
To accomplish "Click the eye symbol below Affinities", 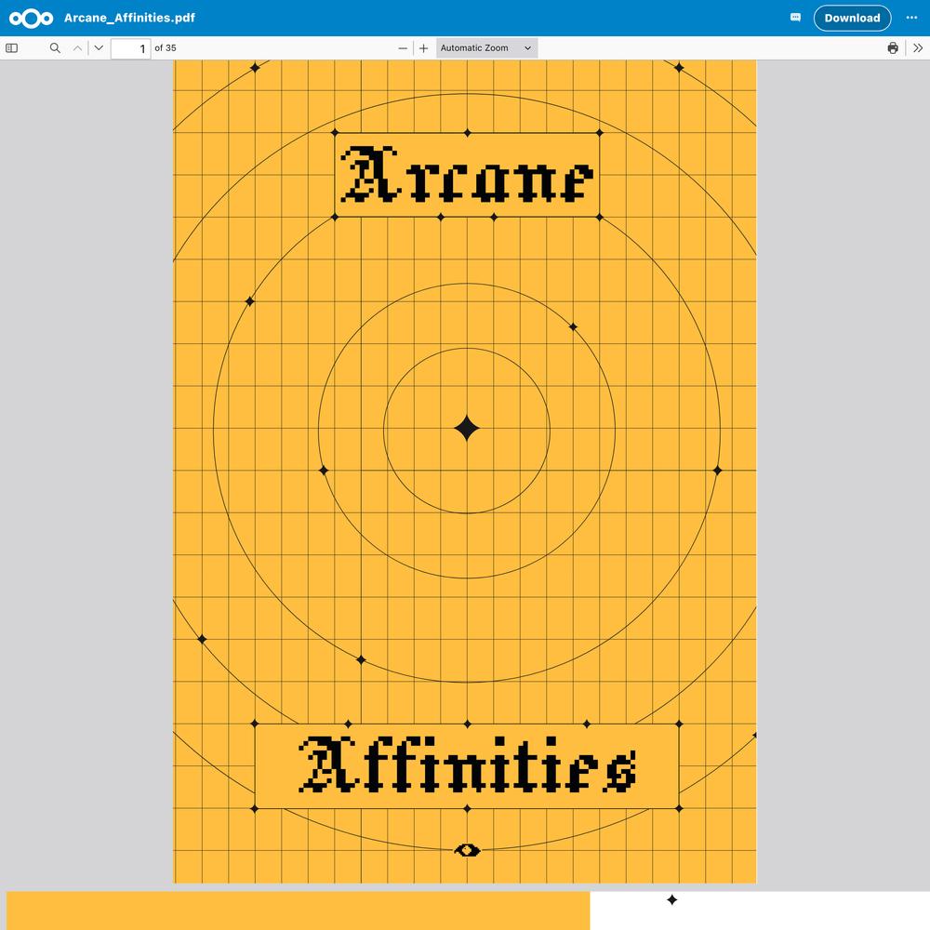I will point(467,850).
